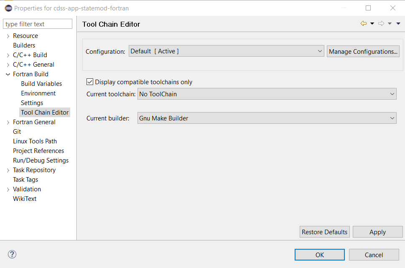Click the Restore Defaults button
This screenshot has width=405, height=268.
324,232
